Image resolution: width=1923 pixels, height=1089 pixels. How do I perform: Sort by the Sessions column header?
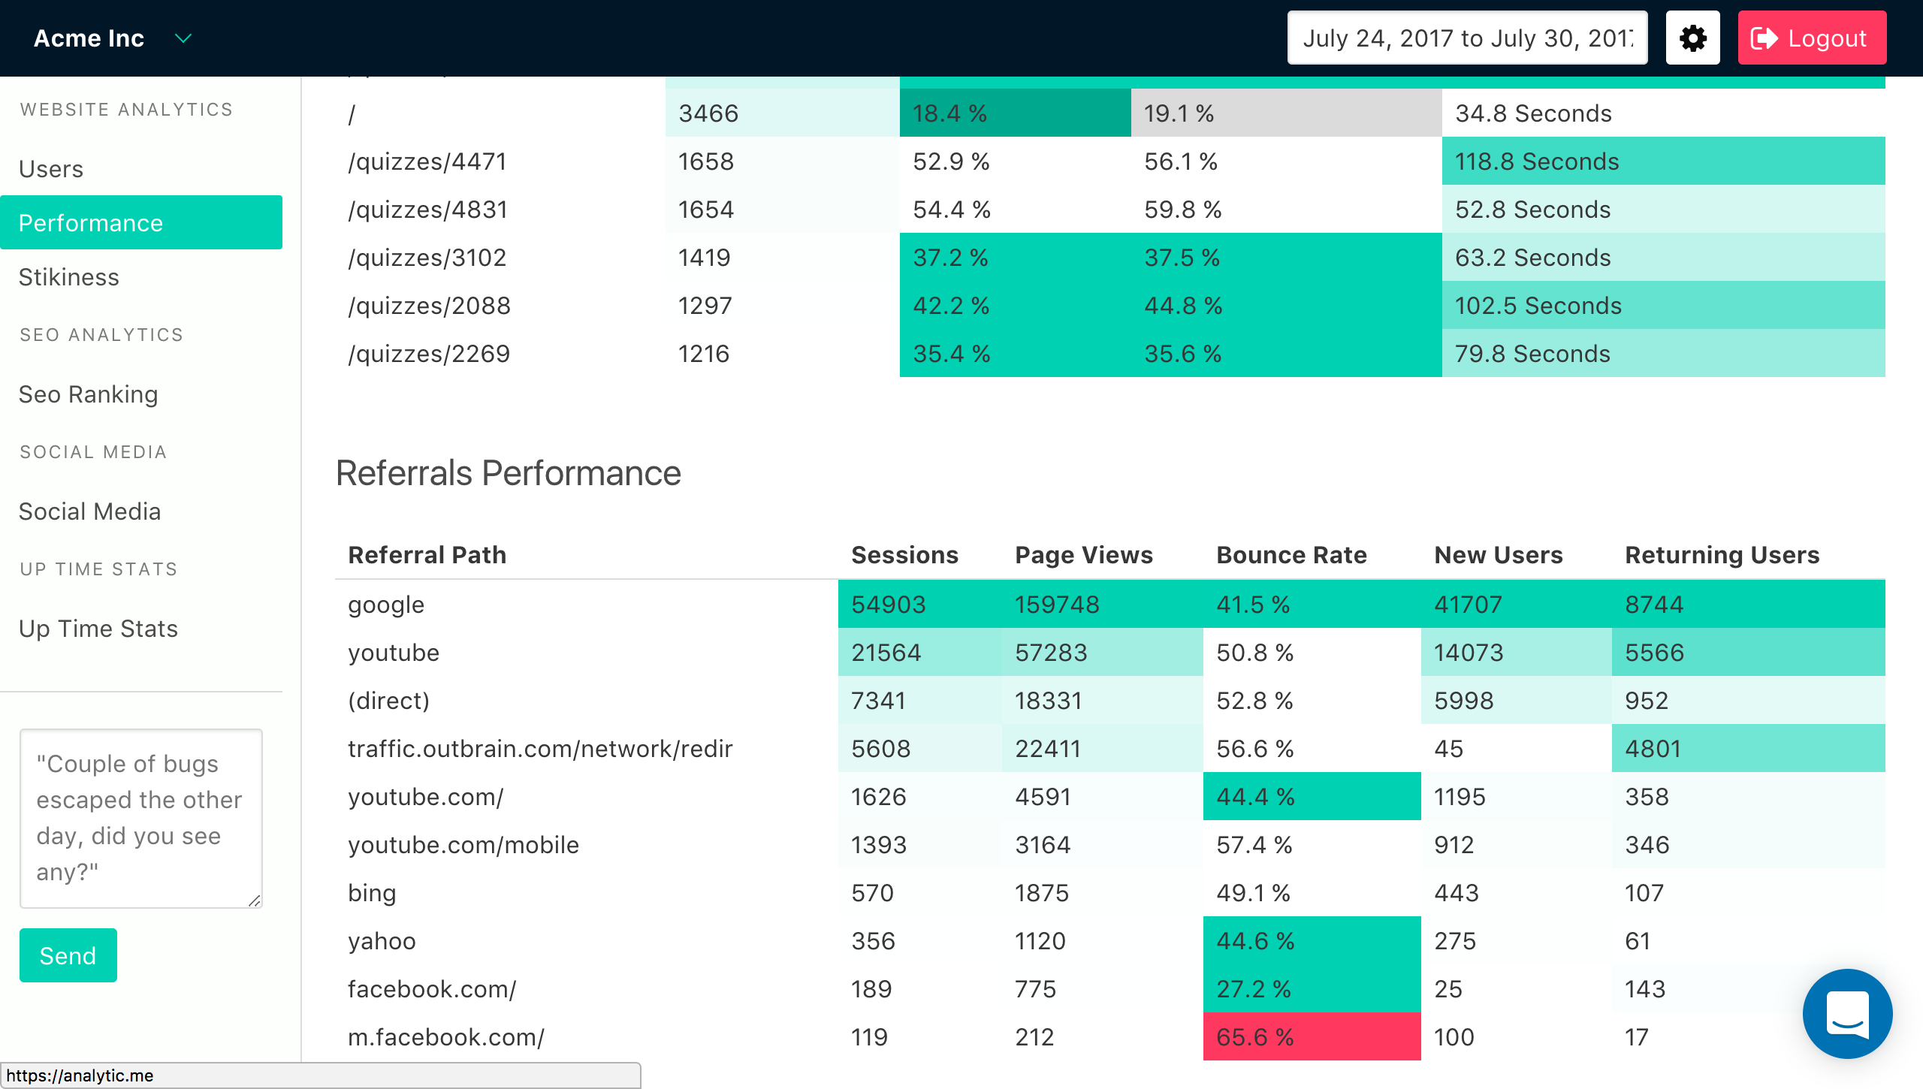(x=904, y=554)
